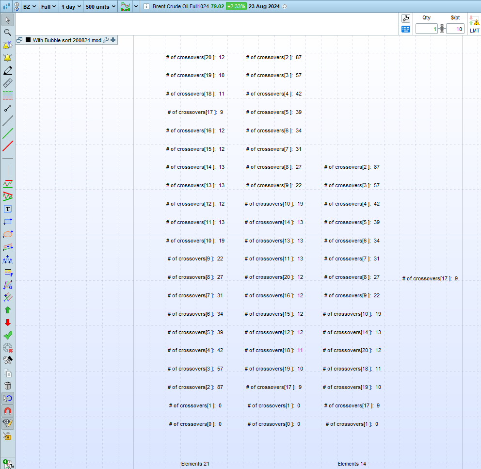Choose the support and resistance channel tool
The width and height of the screenshot is (481, 469).
(x=8, y=184)
